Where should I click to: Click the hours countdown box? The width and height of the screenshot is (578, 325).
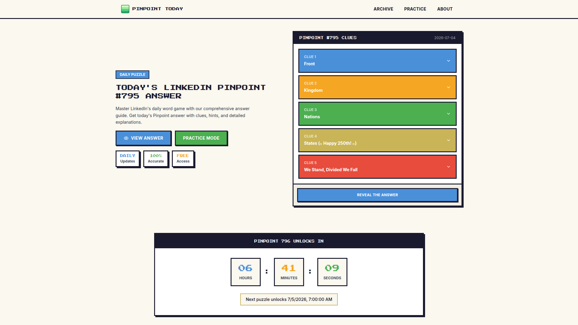tap(246, 272)
